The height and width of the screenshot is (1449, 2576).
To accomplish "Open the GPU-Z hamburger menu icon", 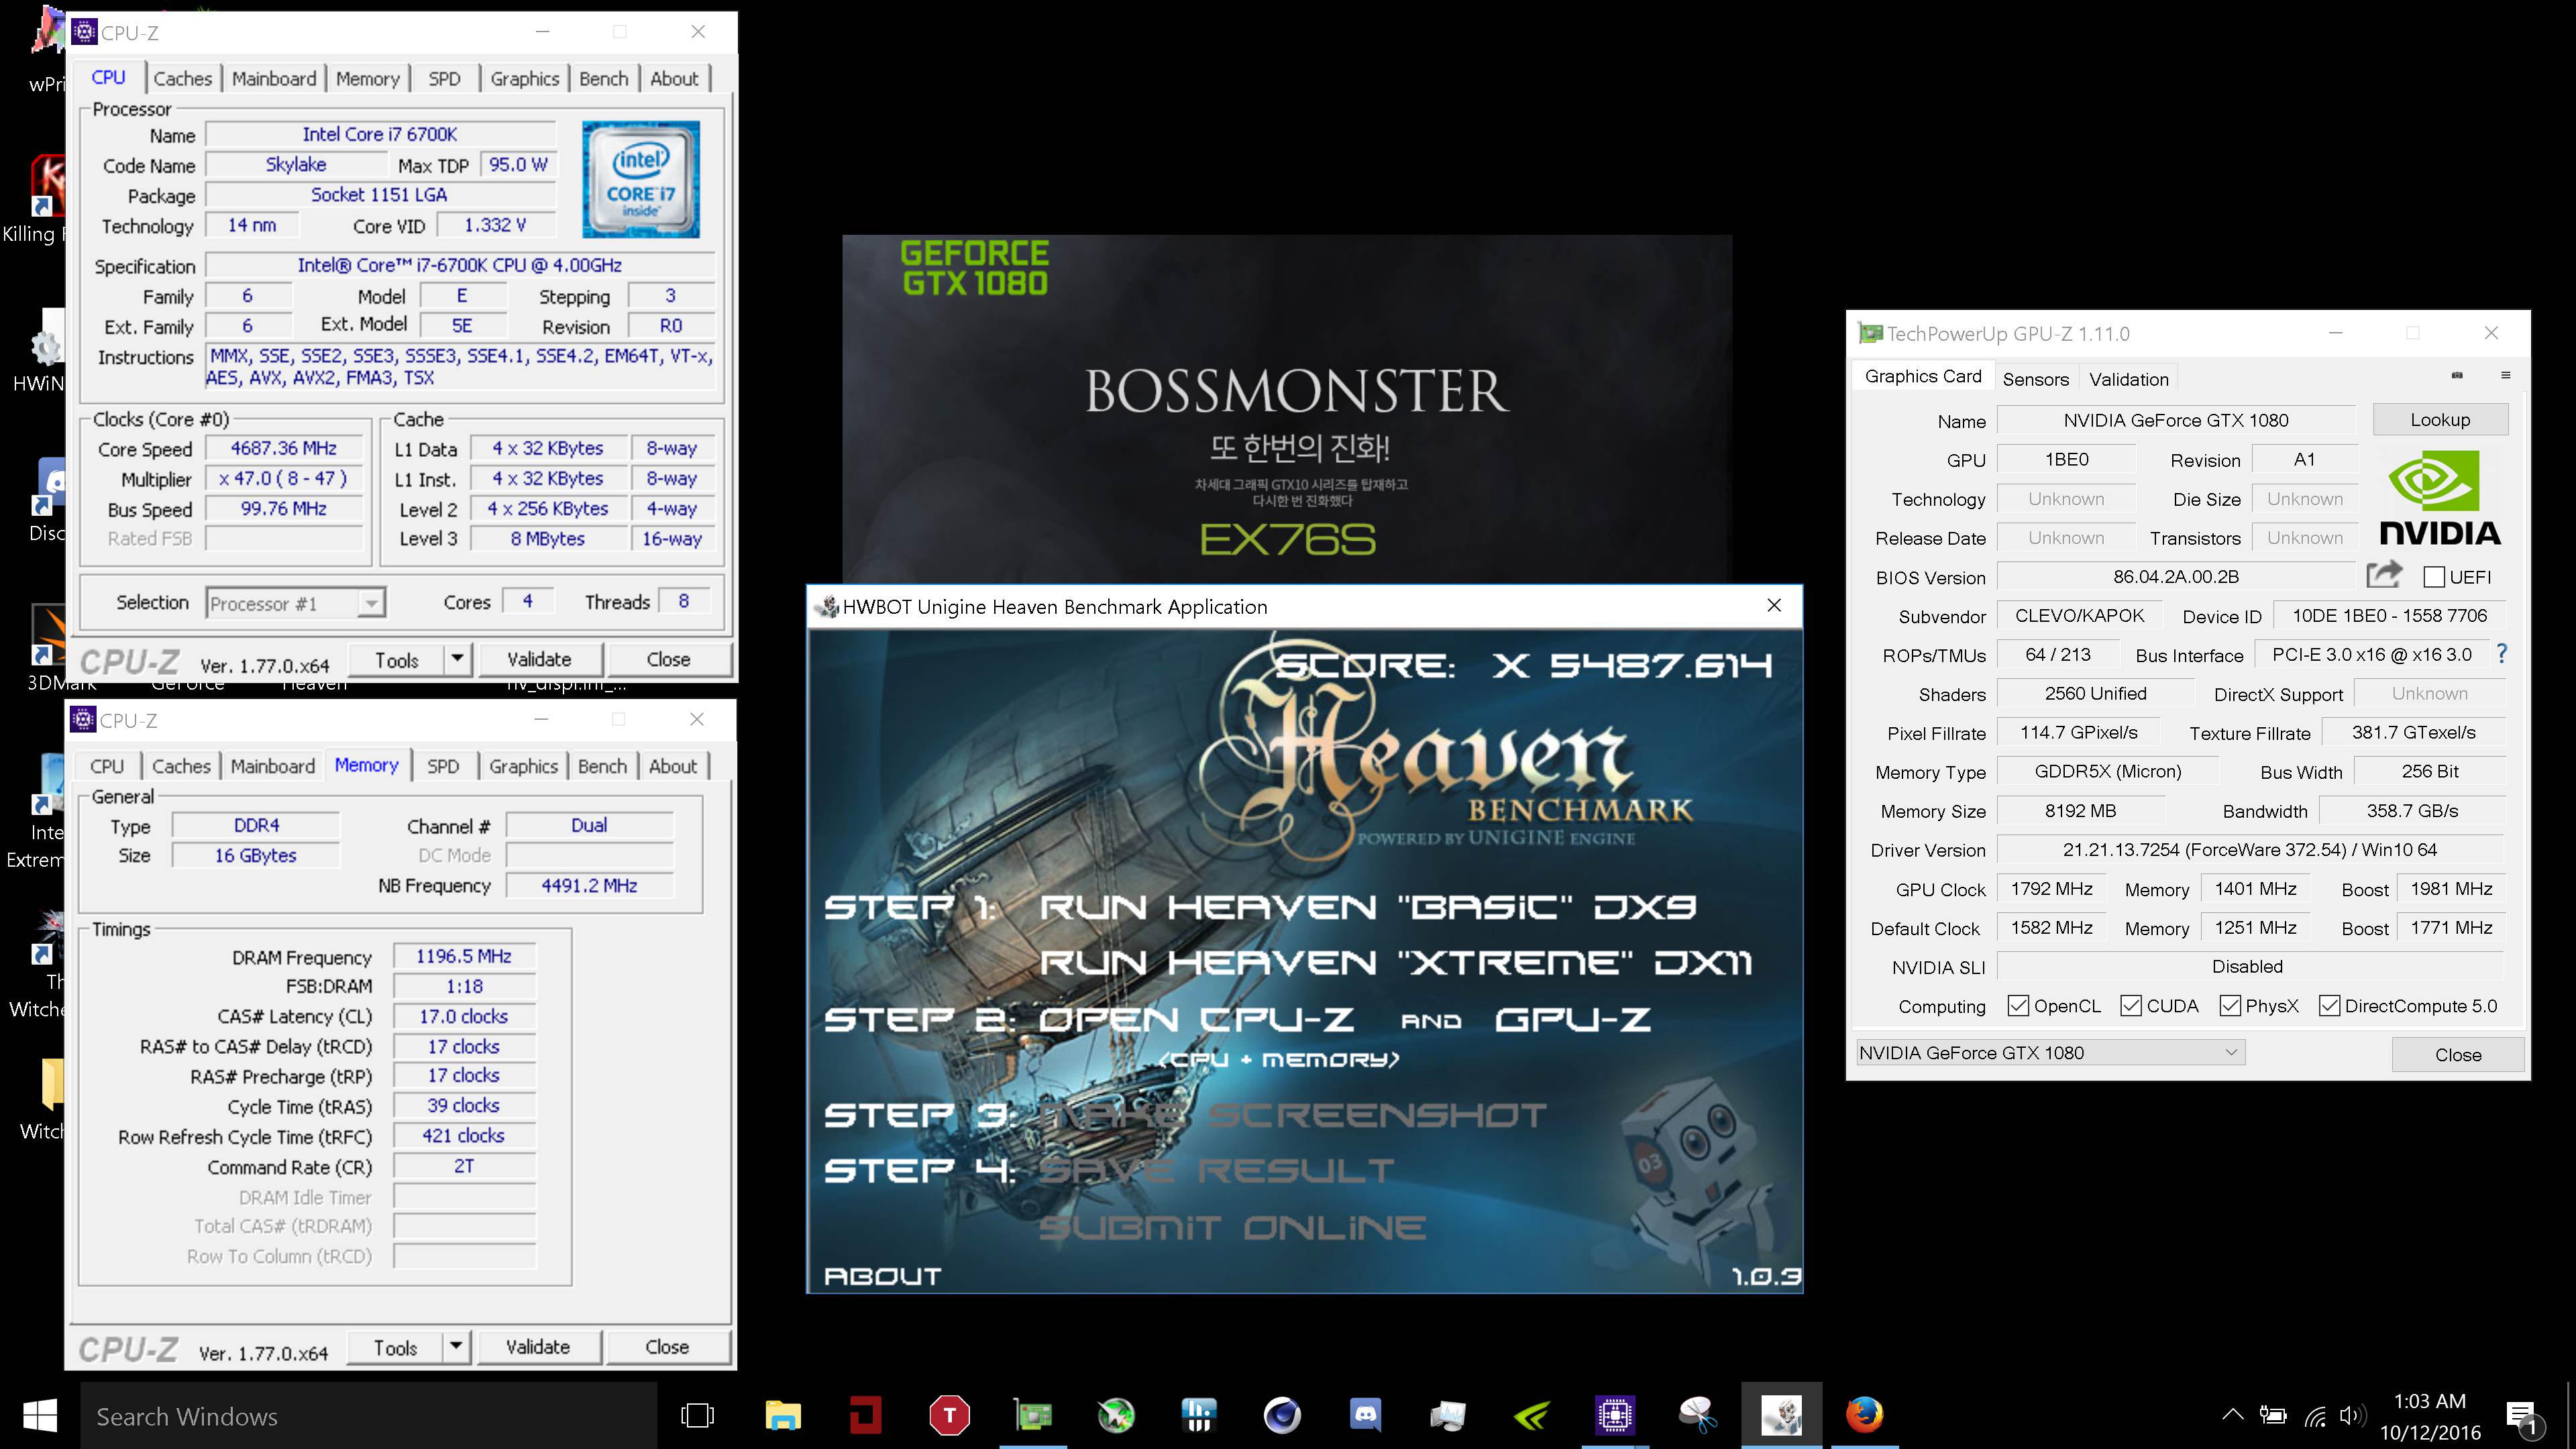I will pyautogui.click(x=2505, y=376).
